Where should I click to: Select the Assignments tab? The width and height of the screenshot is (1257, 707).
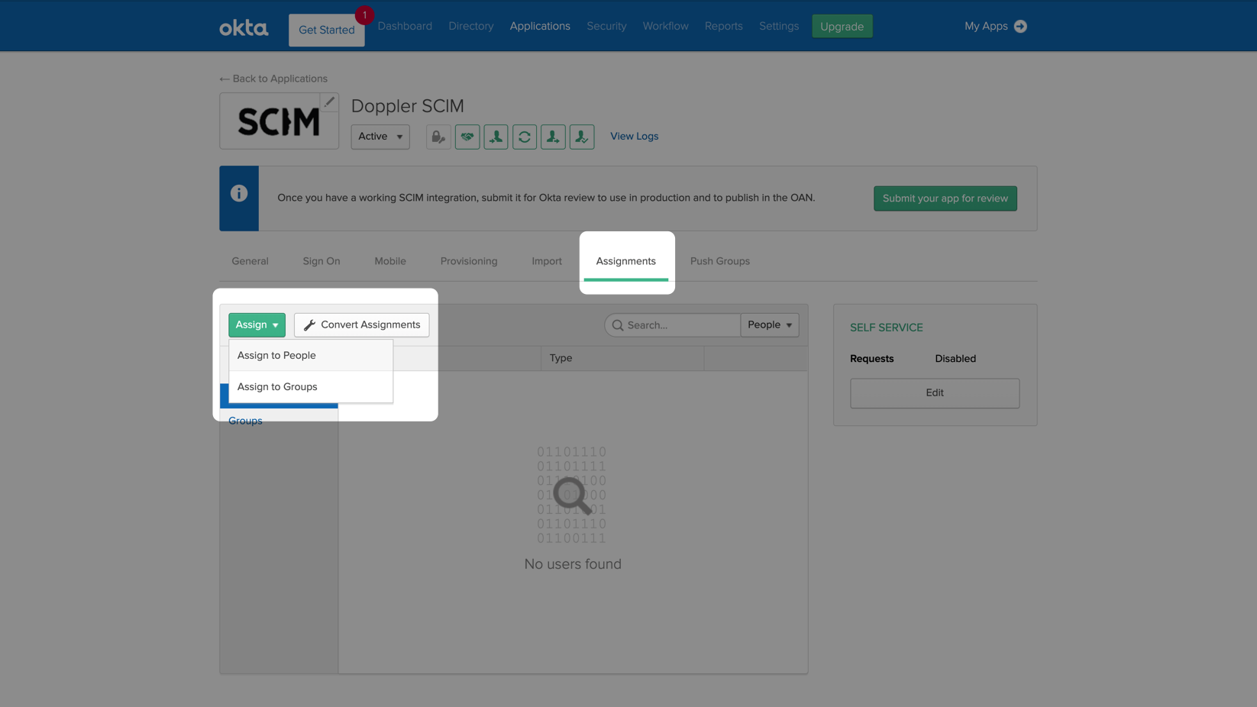click(626, 261)
